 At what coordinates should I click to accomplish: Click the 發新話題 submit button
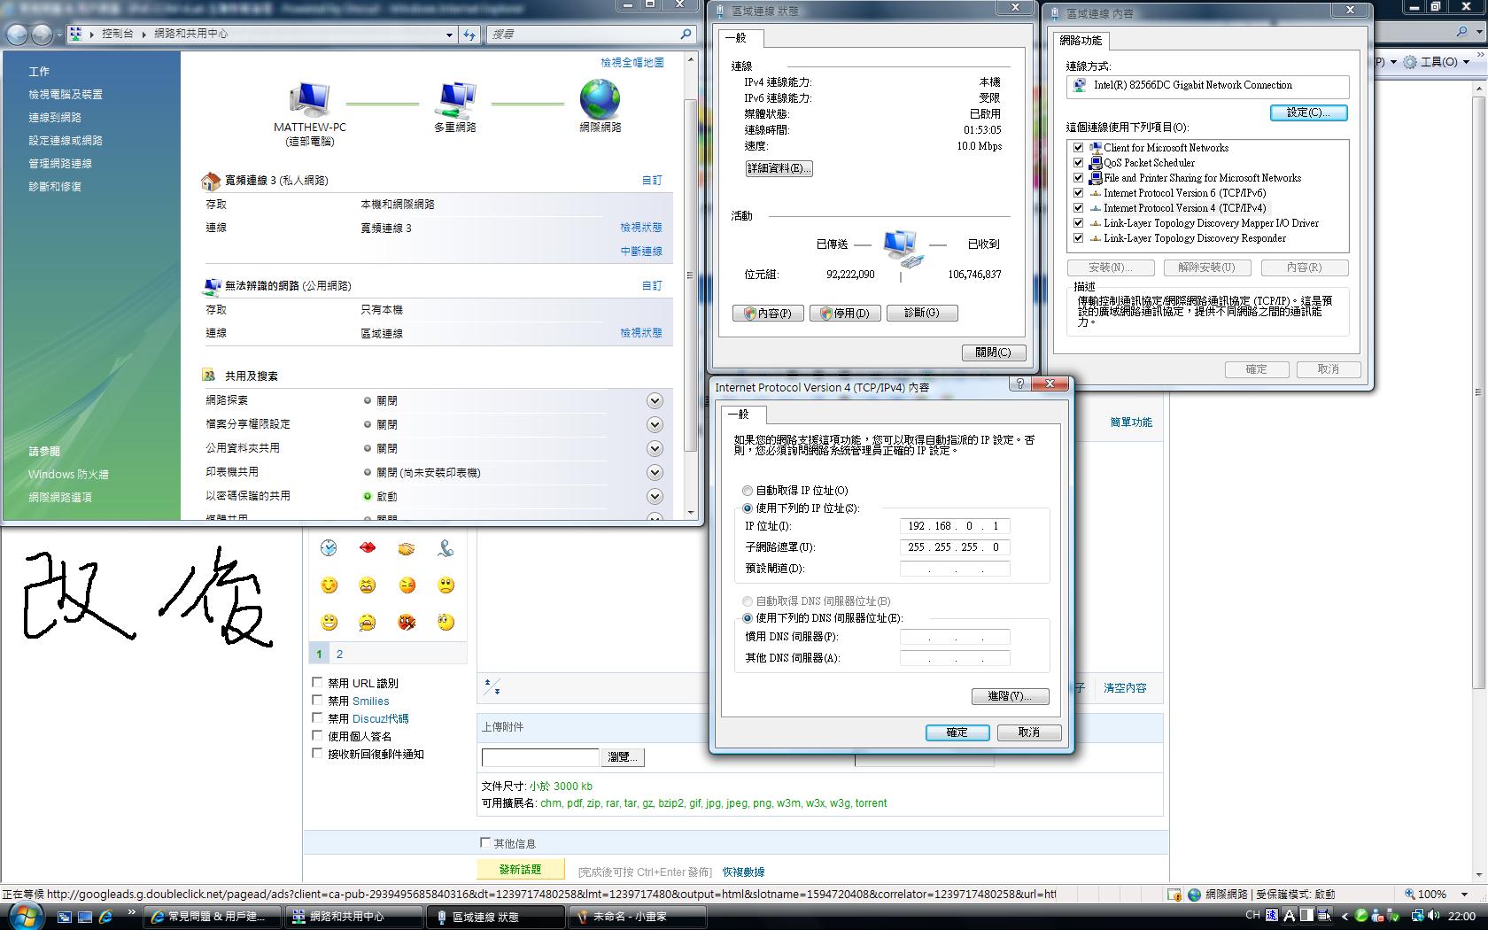521,870
